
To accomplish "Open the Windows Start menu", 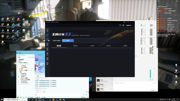I will click(x=2, y=99).
